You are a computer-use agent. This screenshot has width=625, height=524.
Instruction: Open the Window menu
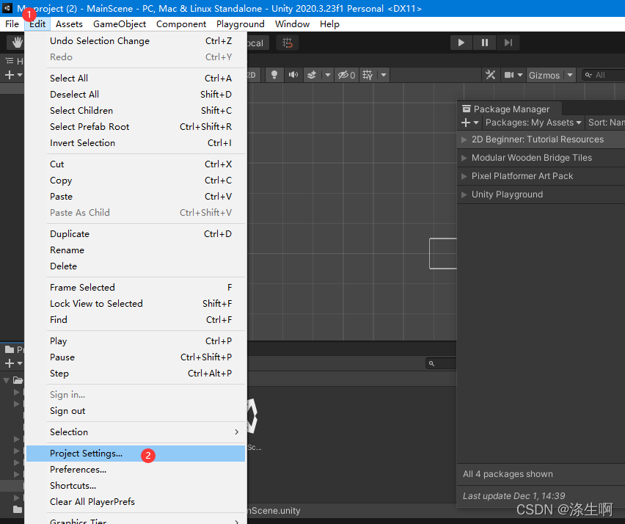[292, 24]
